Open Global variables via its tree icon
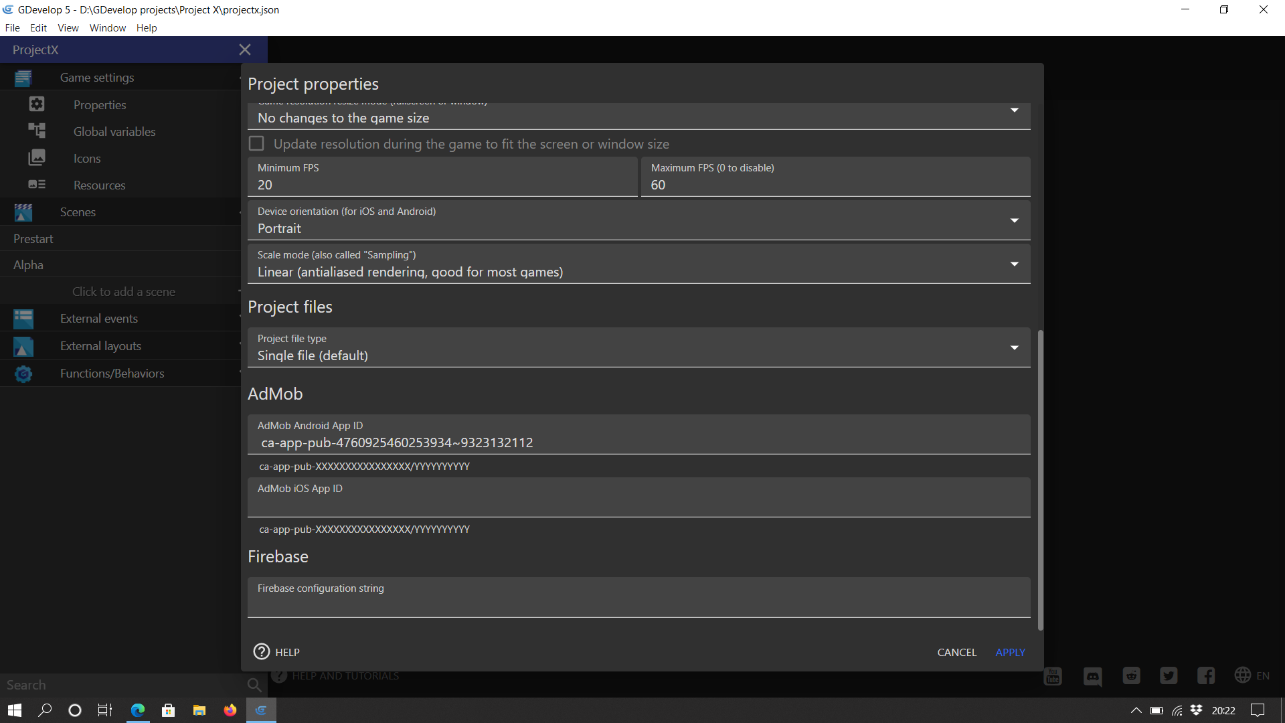 click(x=37, y=131)
